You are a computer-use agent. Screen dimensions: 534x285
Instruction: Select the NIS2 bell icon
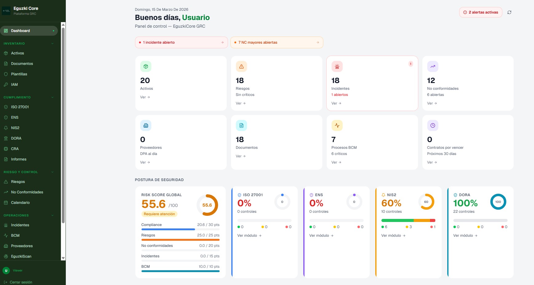point(6,128)
